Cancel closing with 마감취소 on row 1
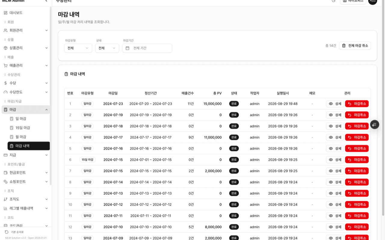This screenshot has height=240, width=385. pos(357,104)
